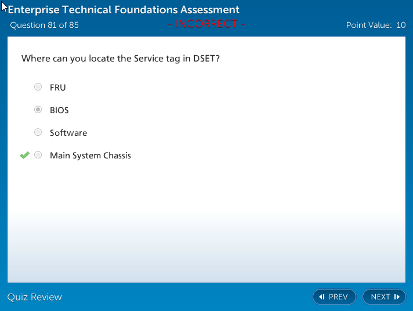Click the Software answer label
The height and width of the screenshot is (311, 413).
click(68, 133)
